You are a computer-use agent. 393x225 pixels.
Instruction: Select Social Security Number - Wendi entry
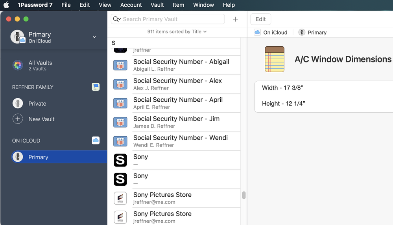click(180, 141)
